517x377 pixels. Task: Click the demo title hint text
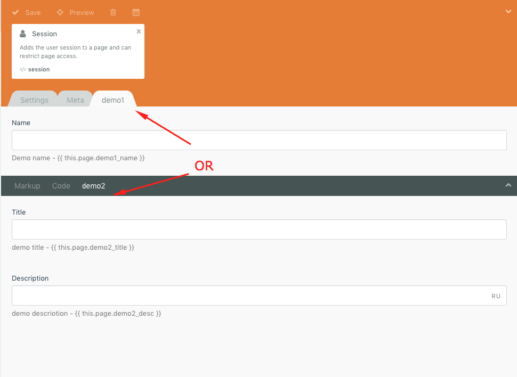73,248
